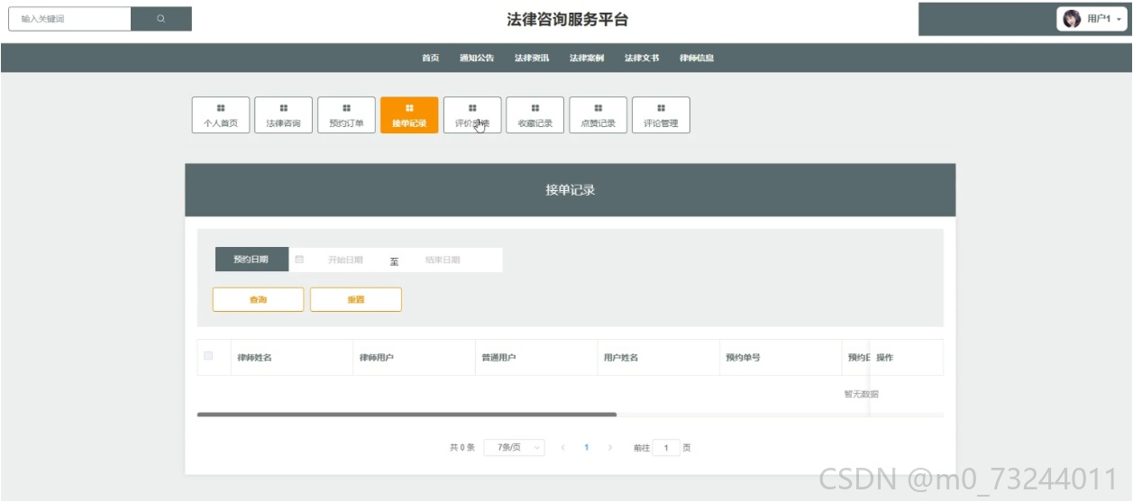Tick the select-all checkbox in table header
The width and height of the screenshot is (1133, 502).
pyautogui.click(x=208, y=356)
